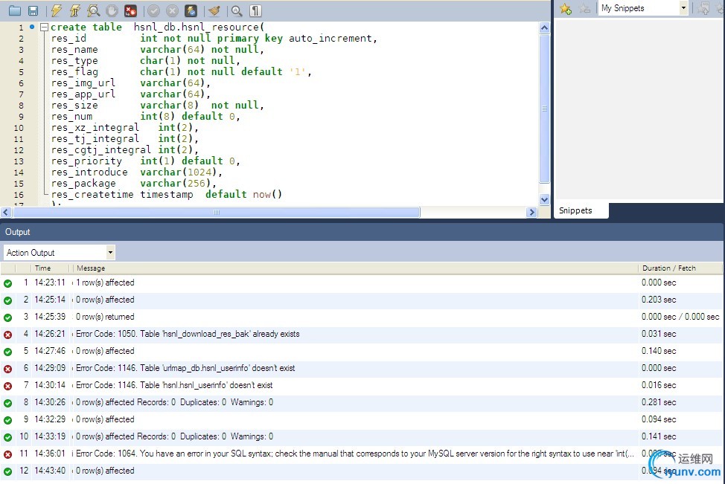Screen dimensions: 725x484
Task: Click the rollback X icon
Action: pyautogui.click(x=172, y=10)
